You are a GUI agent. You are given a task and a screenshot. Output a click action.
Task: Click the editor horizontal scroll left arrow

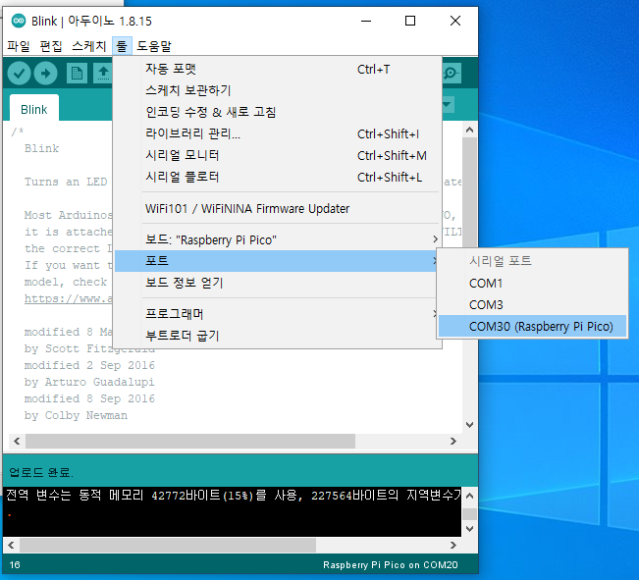(x=17, y=441)
